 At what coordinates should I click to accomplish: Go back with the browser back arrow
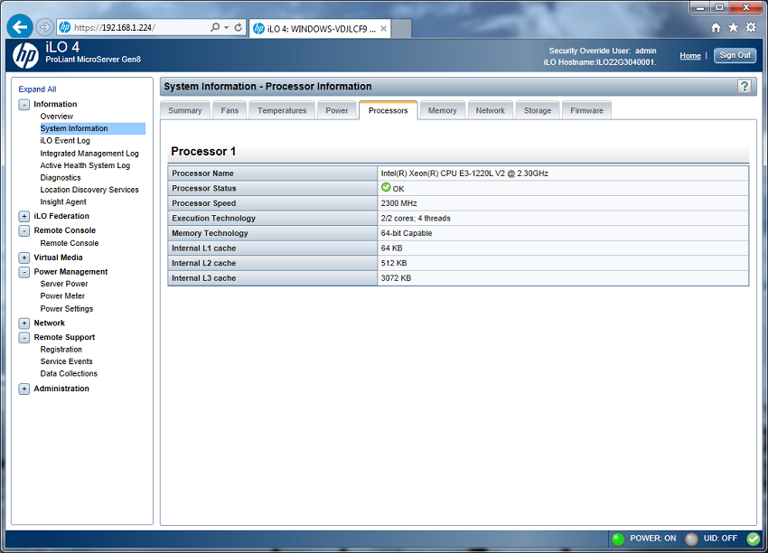click(20, 26)
